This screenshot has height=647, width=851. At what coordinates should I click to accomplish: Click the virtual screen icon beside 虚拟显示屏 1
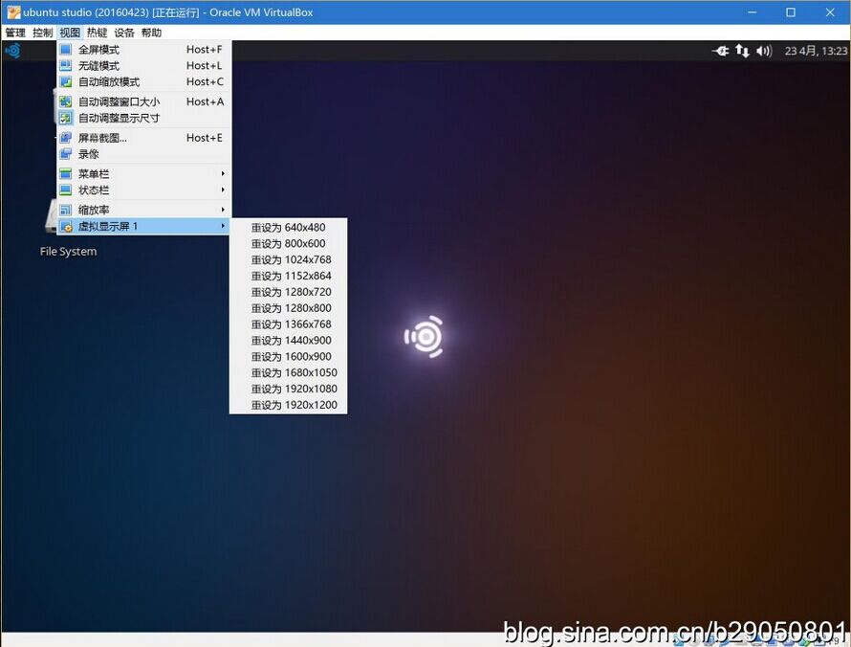coord(66,227)
